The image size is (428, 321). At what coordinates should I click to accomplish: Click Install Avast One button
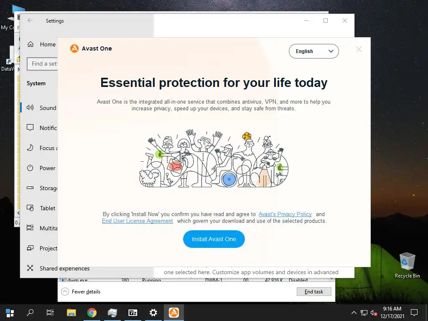coord(214,239)
